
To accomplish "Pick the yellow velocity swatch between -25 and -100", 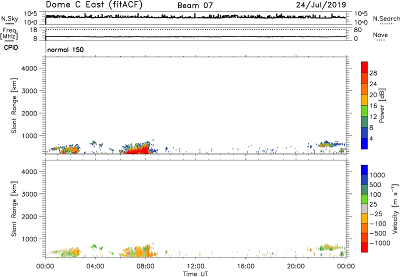I will [364, 218].
